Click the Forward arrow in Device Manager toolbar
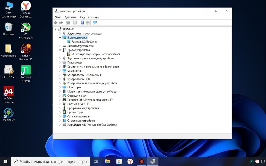The image size is (266, 166). click(x=61, y=23)
